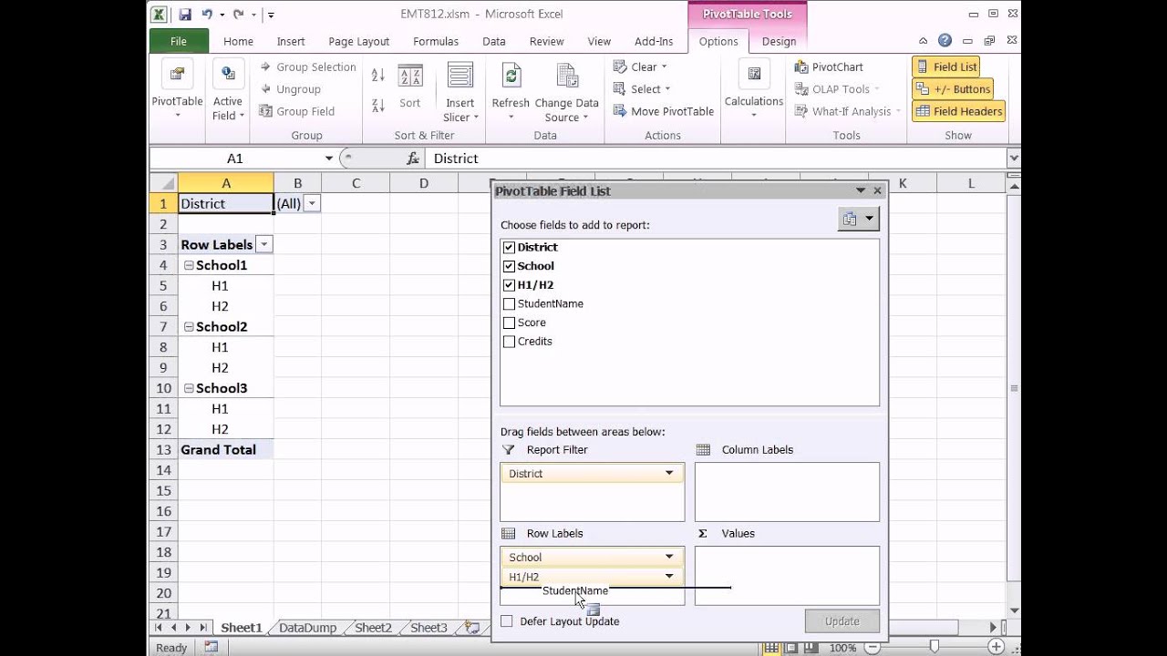Open Change Data Source tool

(566, 75)
